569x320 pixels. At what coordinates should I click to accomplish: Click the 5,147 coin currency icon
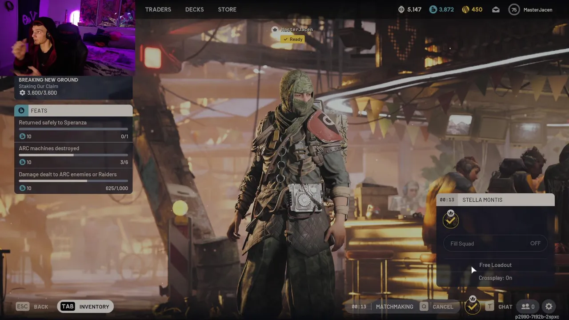(x=401, y=9)
